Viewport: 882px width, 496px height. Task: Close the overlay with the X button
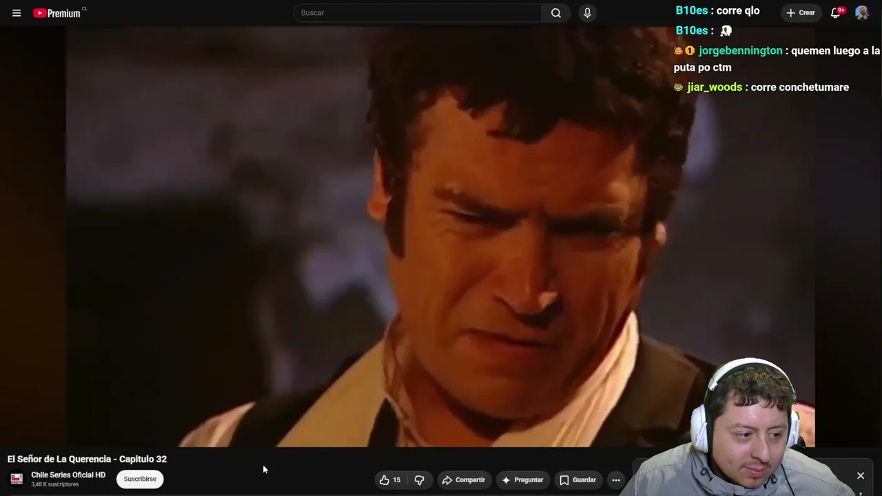[861, 475]
